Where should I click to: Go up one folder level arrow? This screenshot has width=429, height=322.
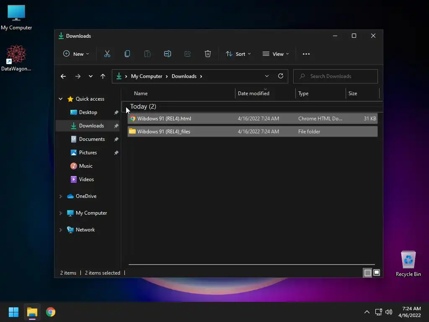103,76
